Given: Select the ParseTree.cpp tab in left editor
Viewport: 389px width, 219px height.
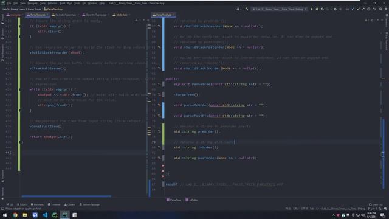Looking at the screenshot, I should (x=38, y=15).
